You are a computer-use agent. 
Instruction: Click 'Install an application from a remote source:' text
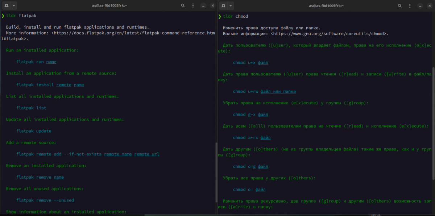[x=61, y=73]
